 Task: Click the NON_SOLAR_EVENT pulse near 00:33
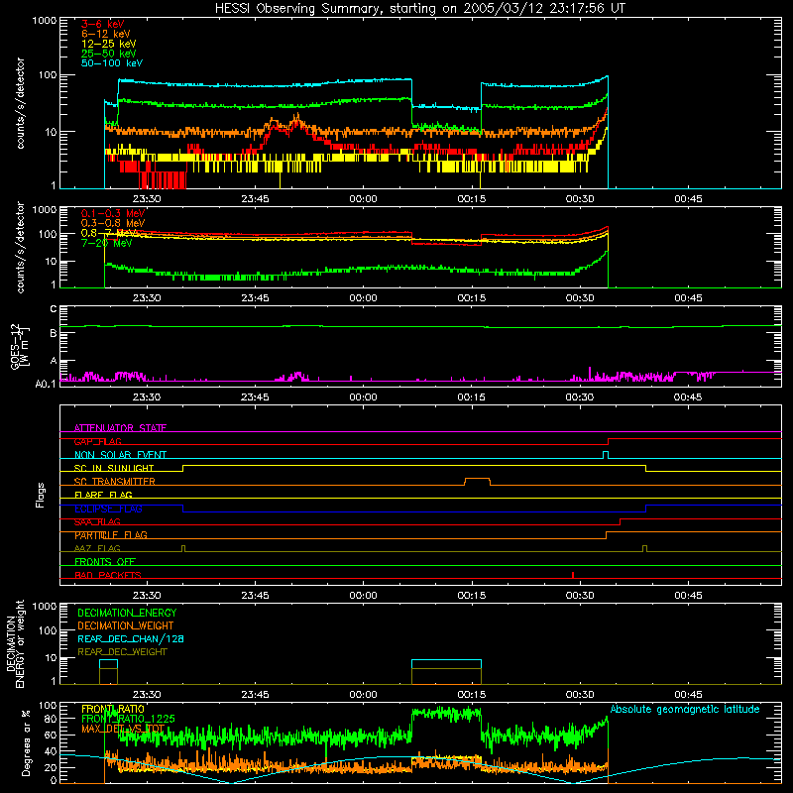click(x=606, y=455)
